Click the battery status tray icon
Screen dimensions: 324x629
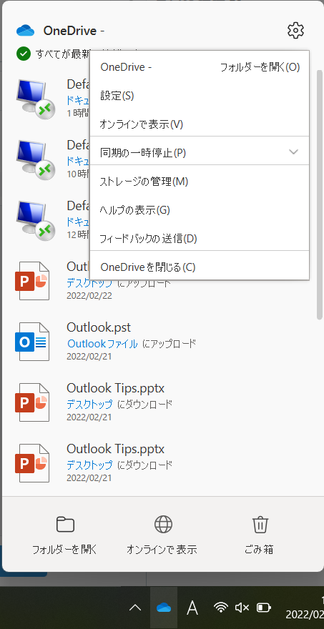tap(264, 608)
